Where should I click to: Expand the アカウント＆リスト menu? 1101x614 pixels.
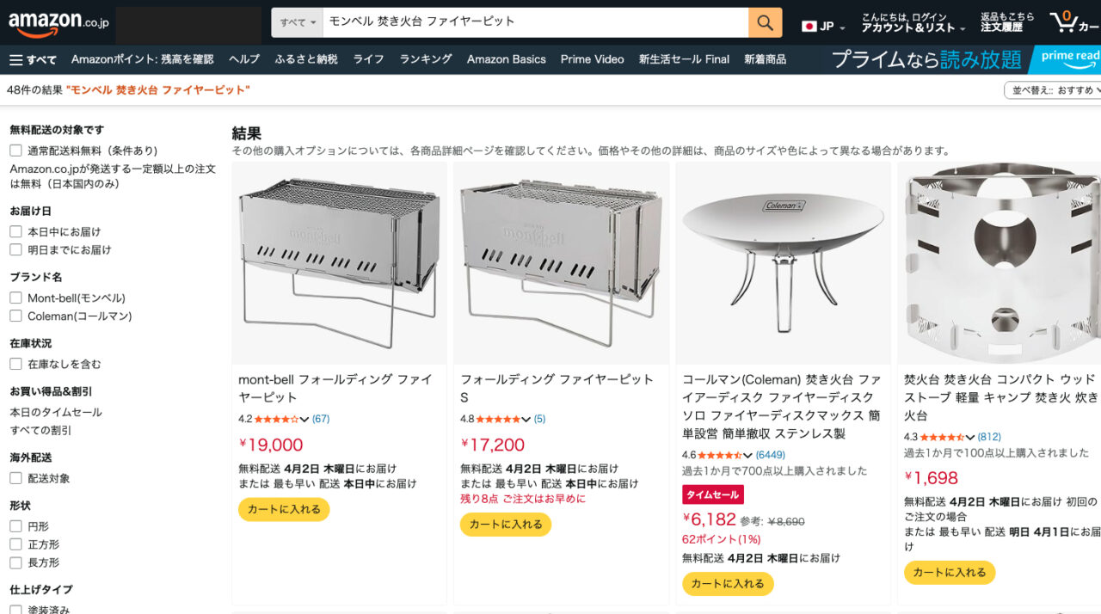pos(913,28)
